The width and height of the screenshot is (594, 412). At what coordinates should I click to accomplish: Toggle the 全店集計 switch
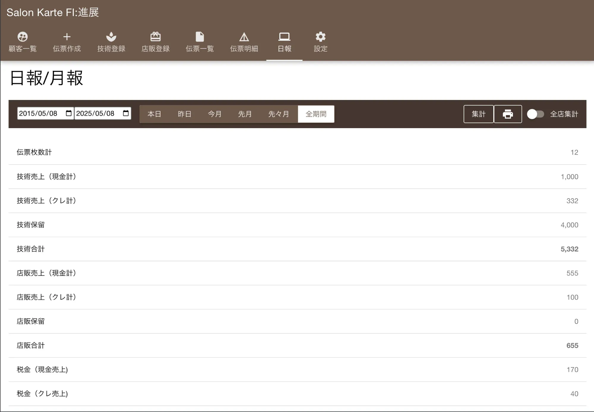point(535,114)
